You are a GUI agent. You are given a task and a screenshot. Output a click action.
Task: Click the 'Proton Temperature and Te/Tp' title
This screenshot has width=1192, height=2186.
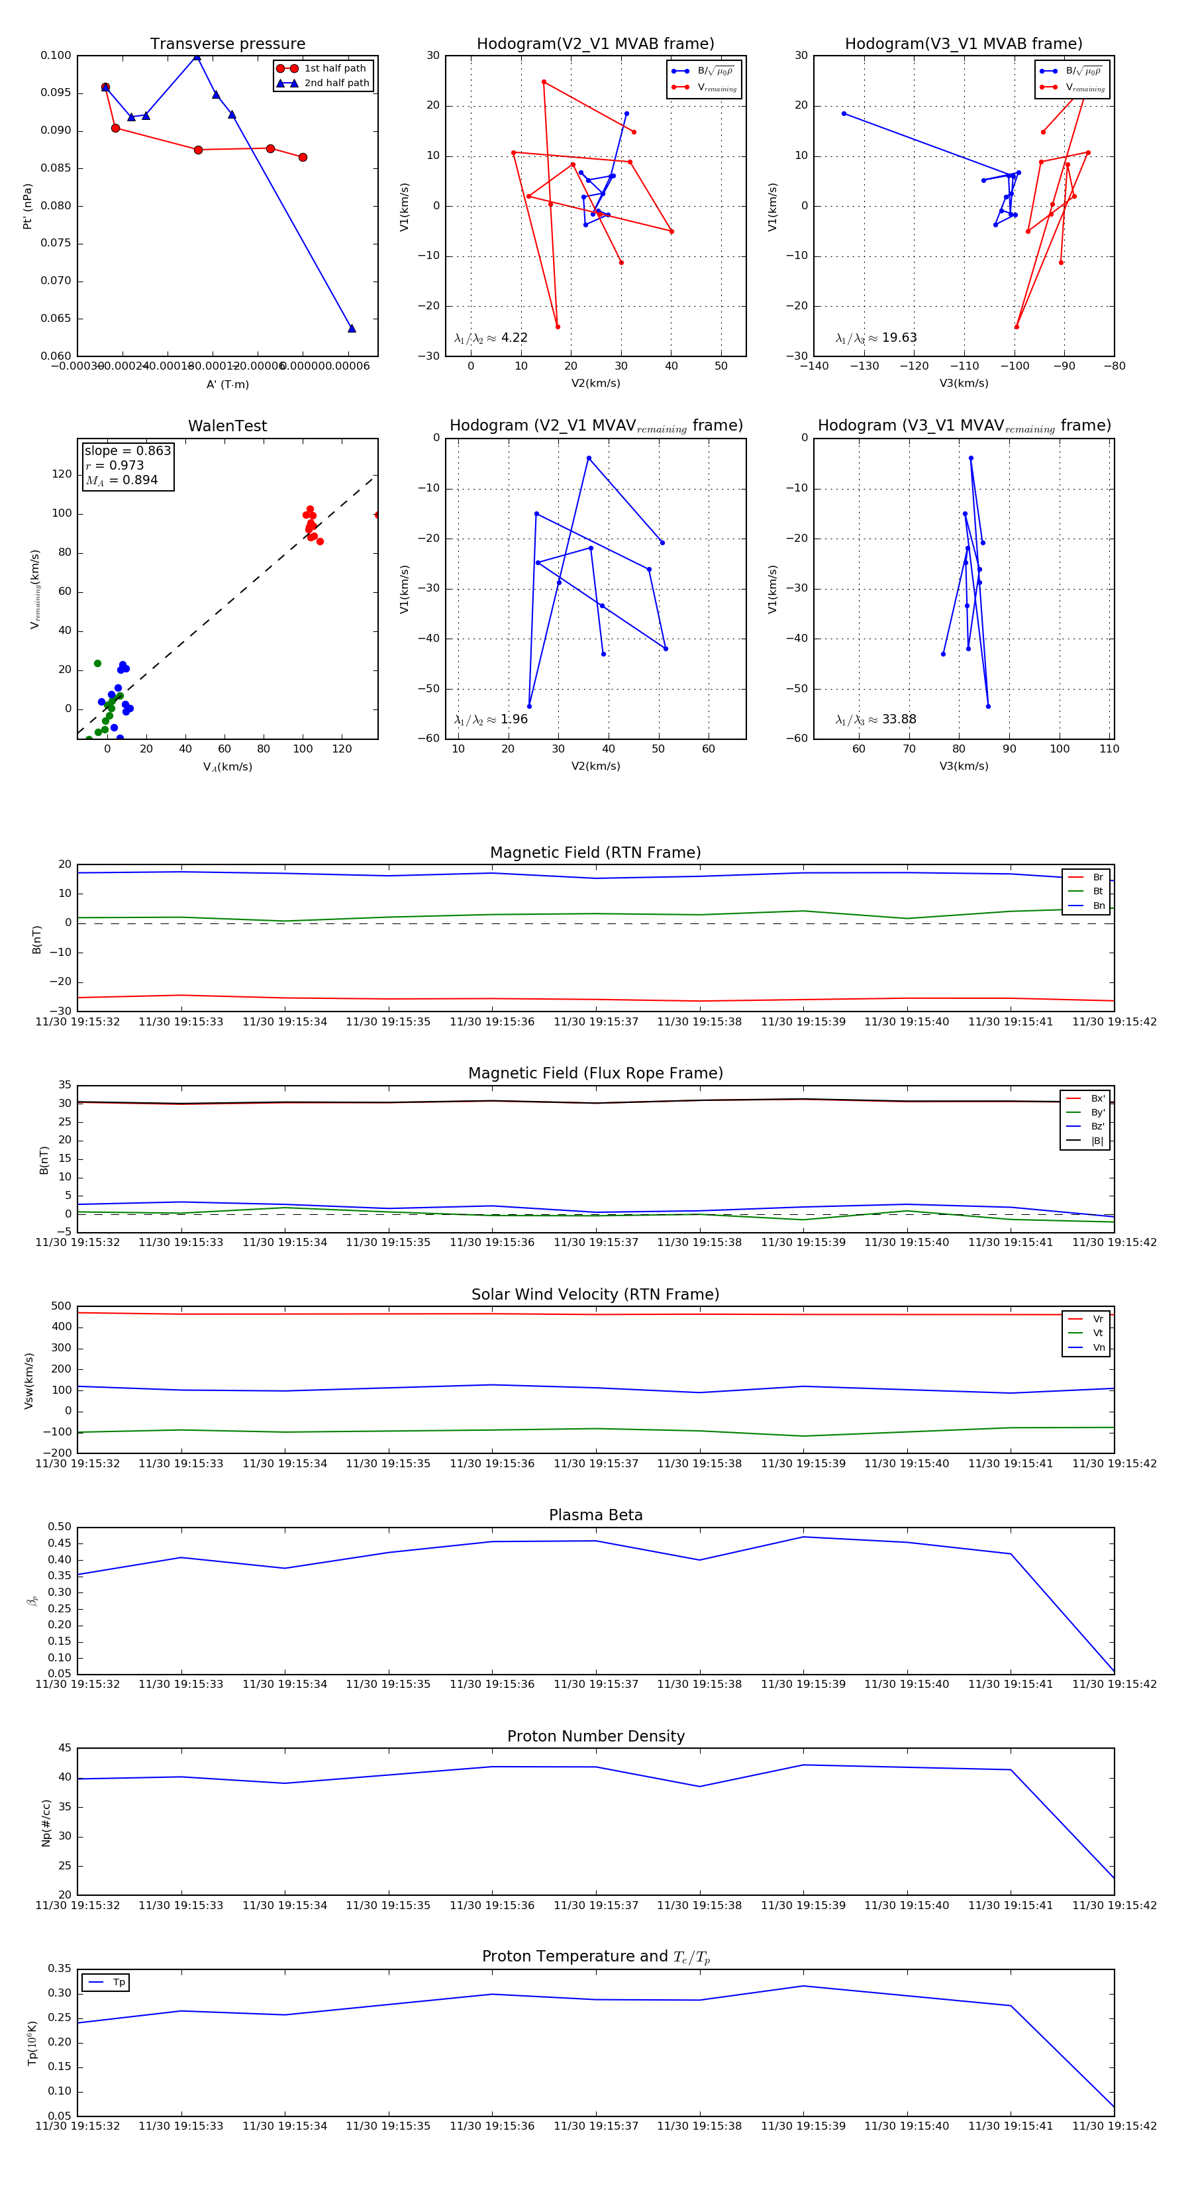pos(595,1957)
